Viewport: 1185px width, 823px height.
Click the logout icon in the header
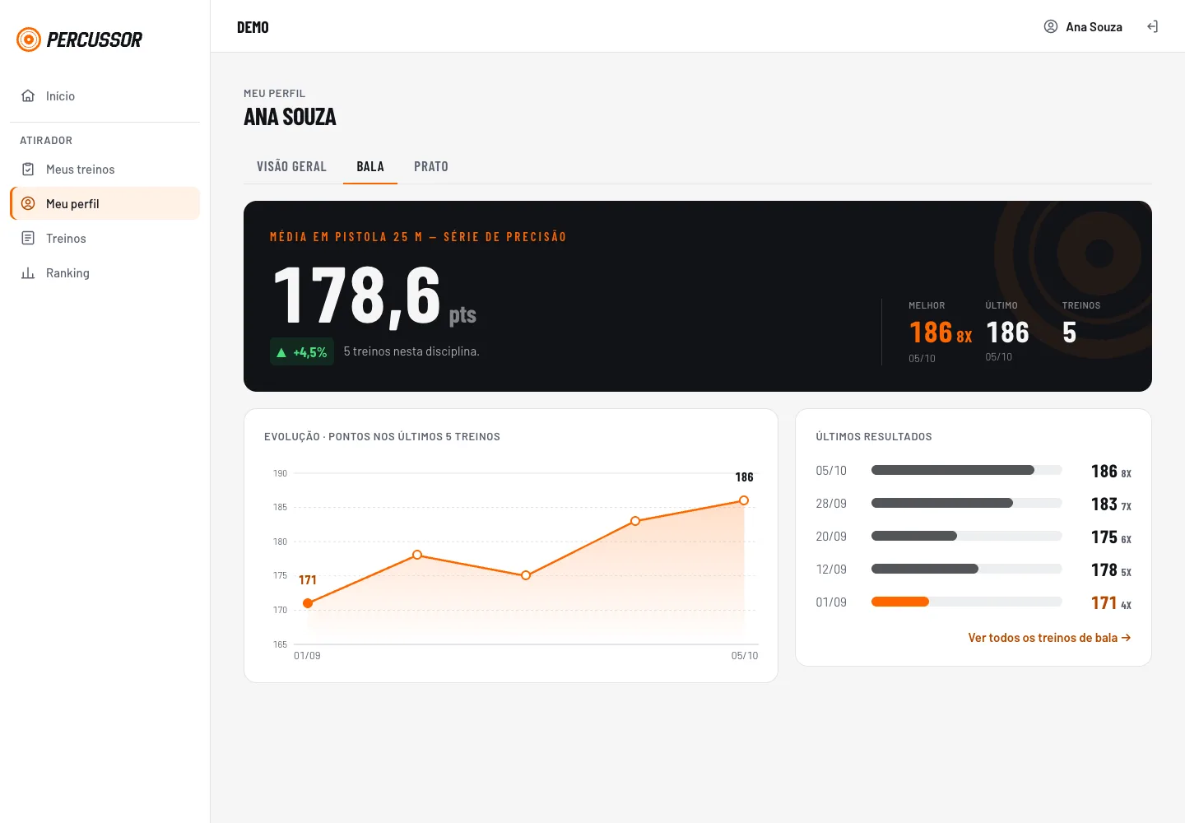click(x=1152, y=27)
